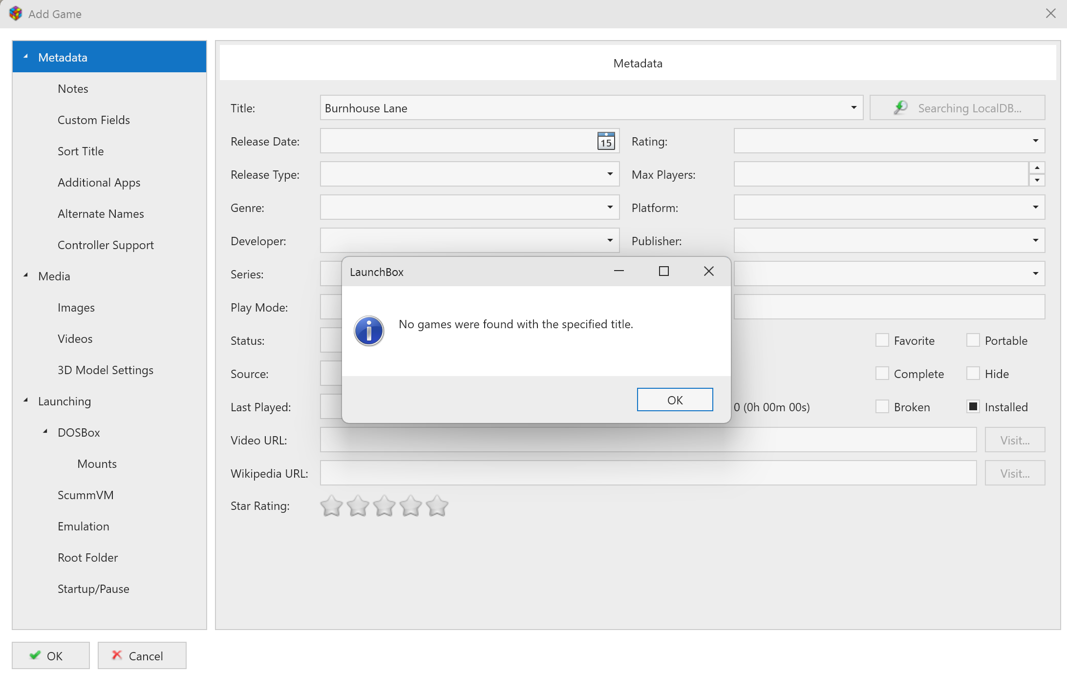Select the Emulation page
The image size is (1067, 674).
[84, 527]
